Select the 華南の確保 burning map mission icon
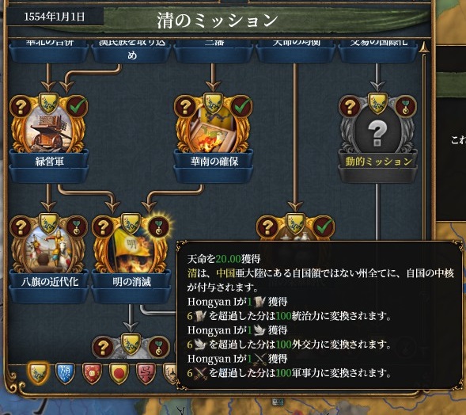 (214, 129)
